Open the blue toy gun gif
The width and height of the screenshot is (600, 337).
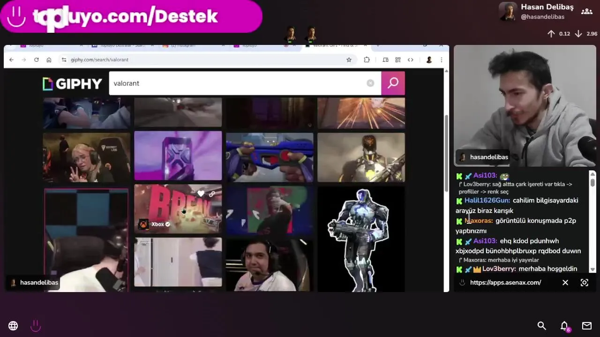click(270, 157)
